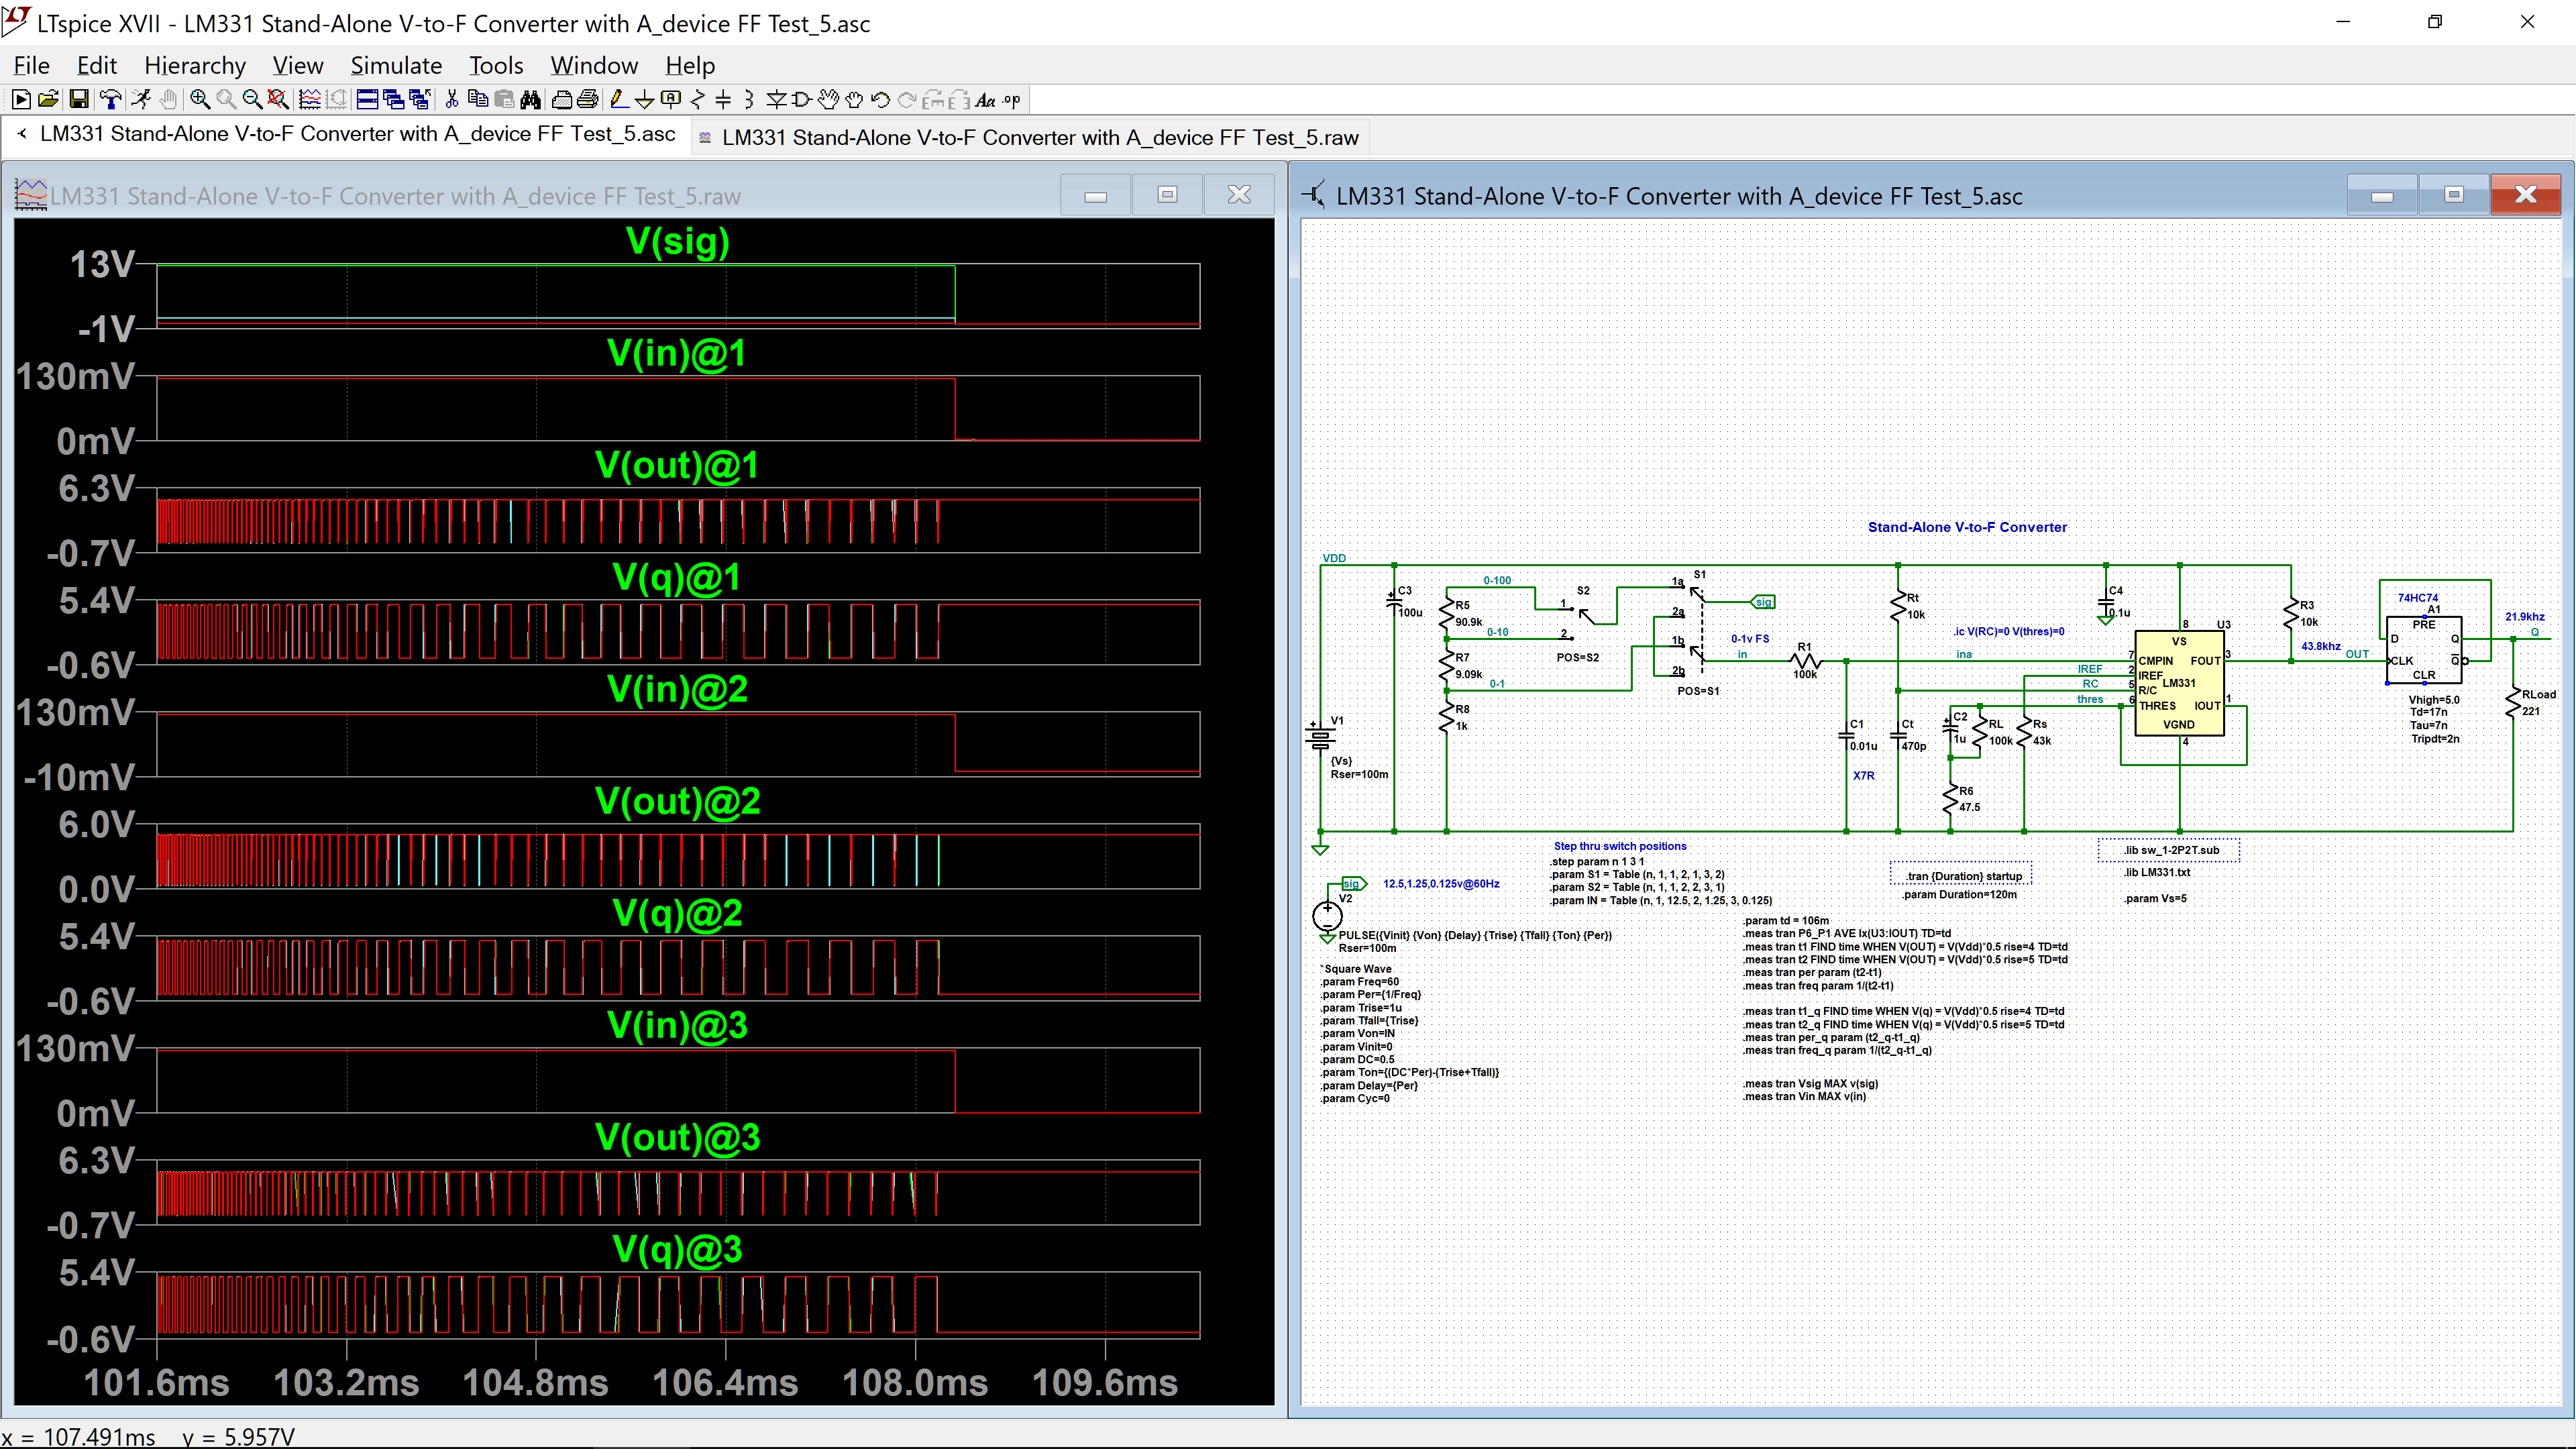Switch to the Test_5.asc document tab

[346, 134]
